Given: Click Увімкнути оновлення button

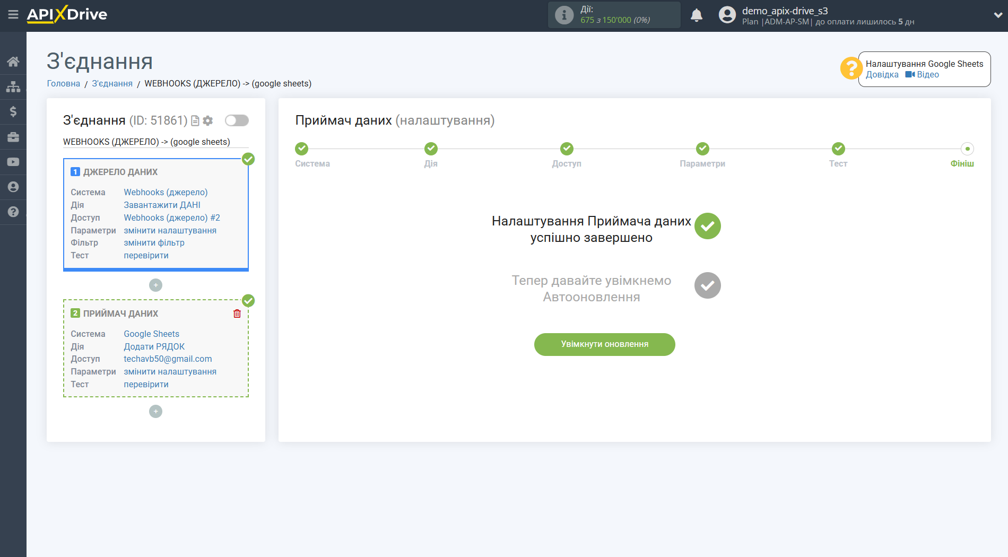Looking at the screenshot, I should [x=605, y=344].
